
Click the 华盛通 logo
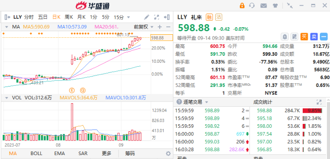tap(92, 6)
